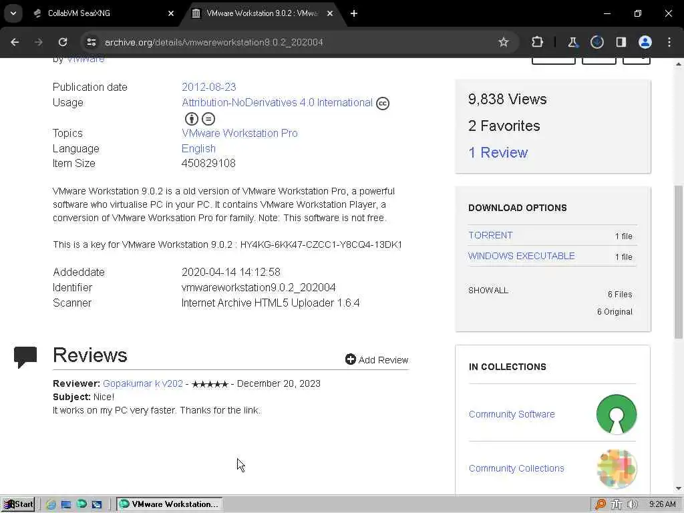Close the CollabVM SearXNG tab
684x513 pixels.
tap(171, 13)
